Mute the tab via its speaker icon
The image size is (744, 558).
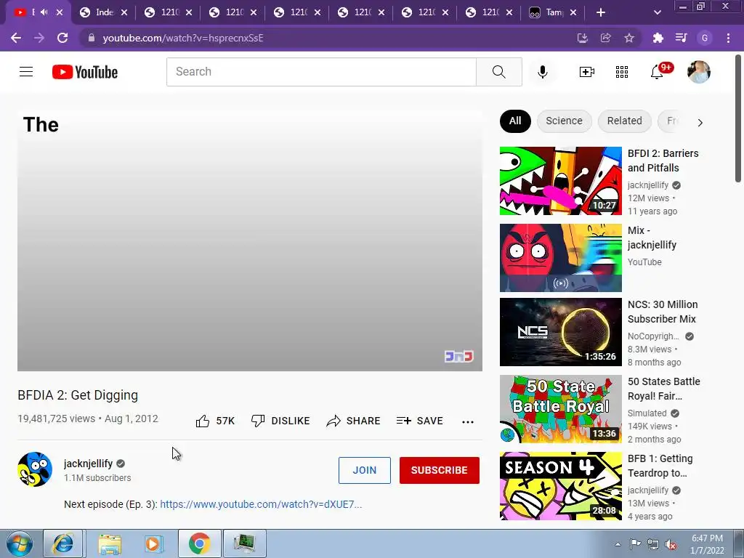pos(44,12)
